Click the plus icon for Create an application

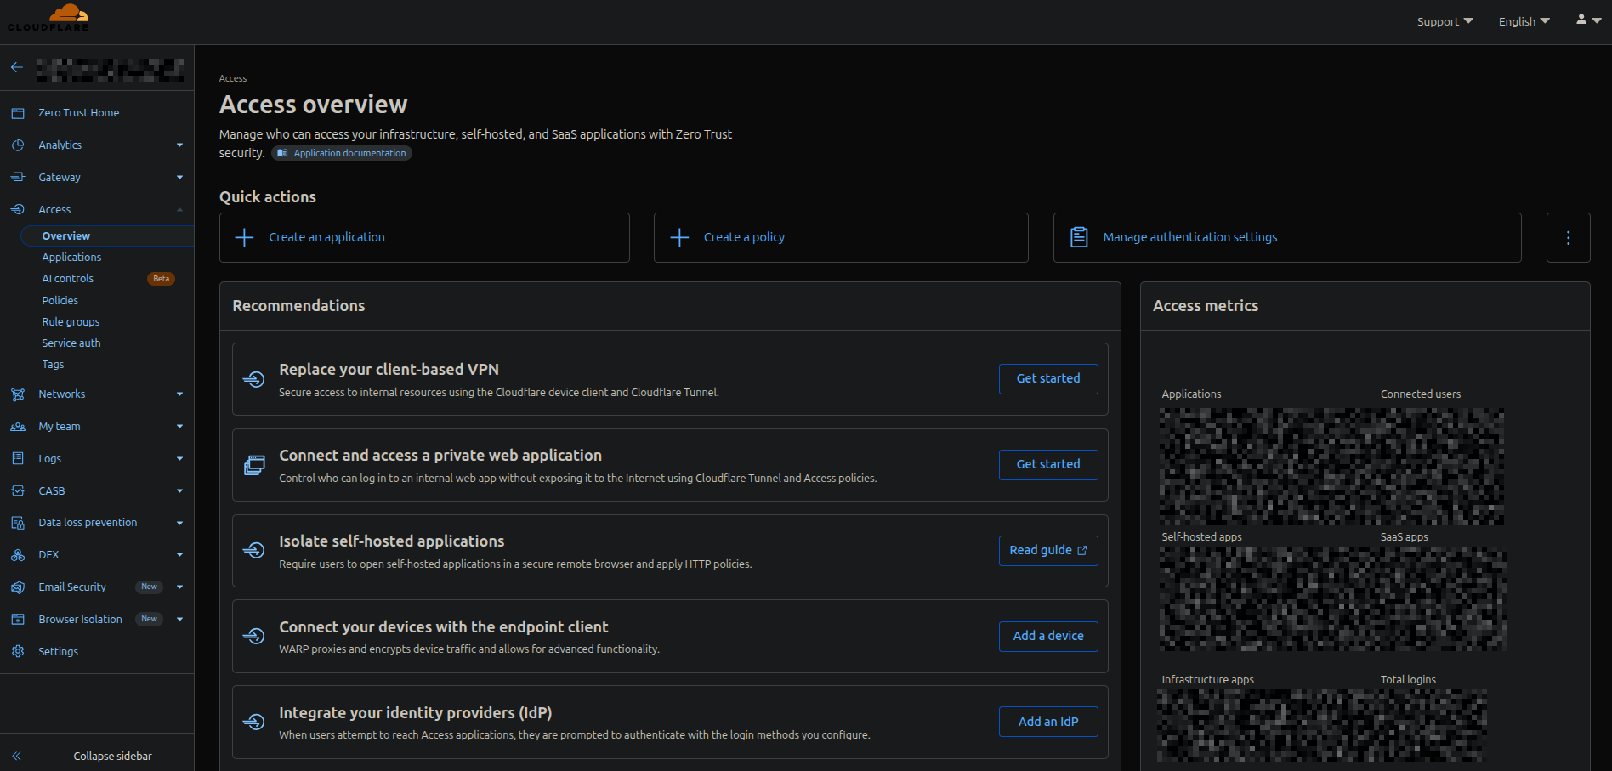pos(244,237)
